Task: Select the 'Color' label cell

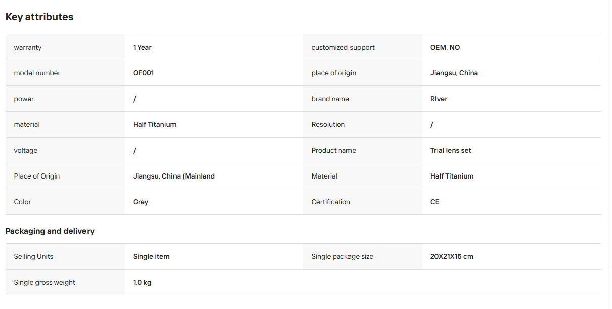Action: (65, 202)
